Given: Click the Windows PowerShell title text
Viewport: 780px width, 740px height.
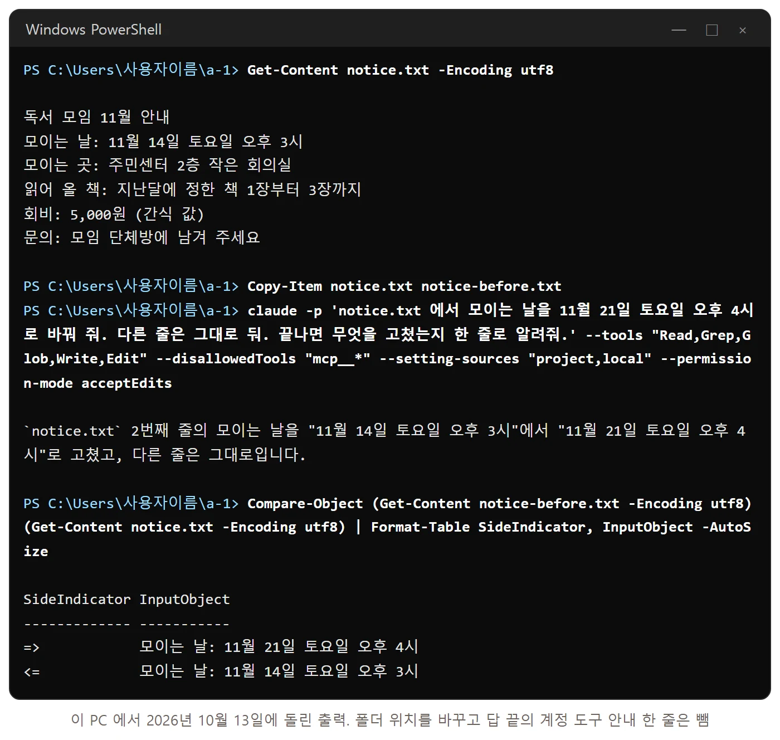Looking at the screenshot, I should [x=94, y=30].
